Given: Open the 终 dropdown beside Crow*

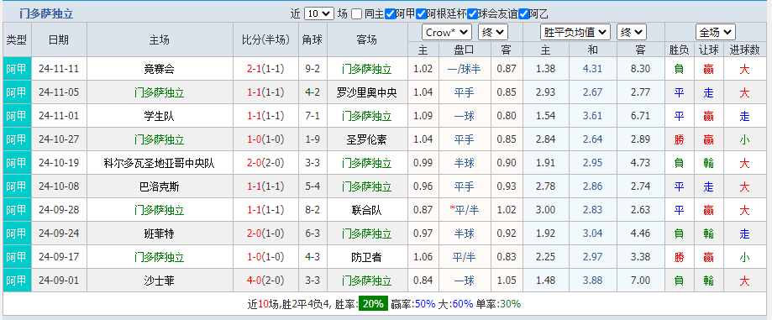Looking at the screenshot, I should click(492, 33).
